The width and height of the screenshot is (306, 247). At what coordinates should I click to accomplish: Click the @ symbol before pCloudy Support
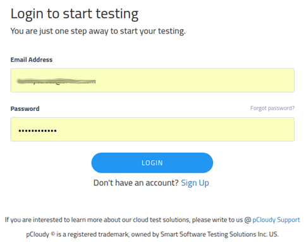click(x=248, y=220)
